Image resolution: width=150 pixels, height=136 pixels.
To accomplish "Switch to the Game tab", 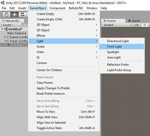I will tap(134, 21).
